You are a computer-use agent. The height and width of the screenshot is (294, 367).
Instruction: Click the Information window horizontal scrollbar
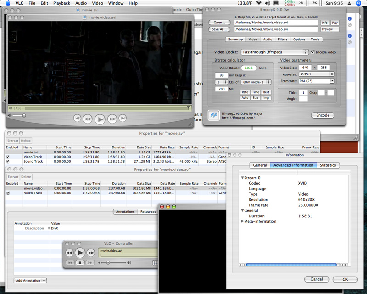(x=292, y=265)
